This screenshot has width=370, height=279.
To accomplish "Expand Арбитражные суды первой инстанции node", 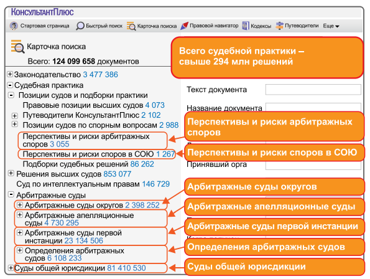I will pyautogui.click(x=20, y=232).
